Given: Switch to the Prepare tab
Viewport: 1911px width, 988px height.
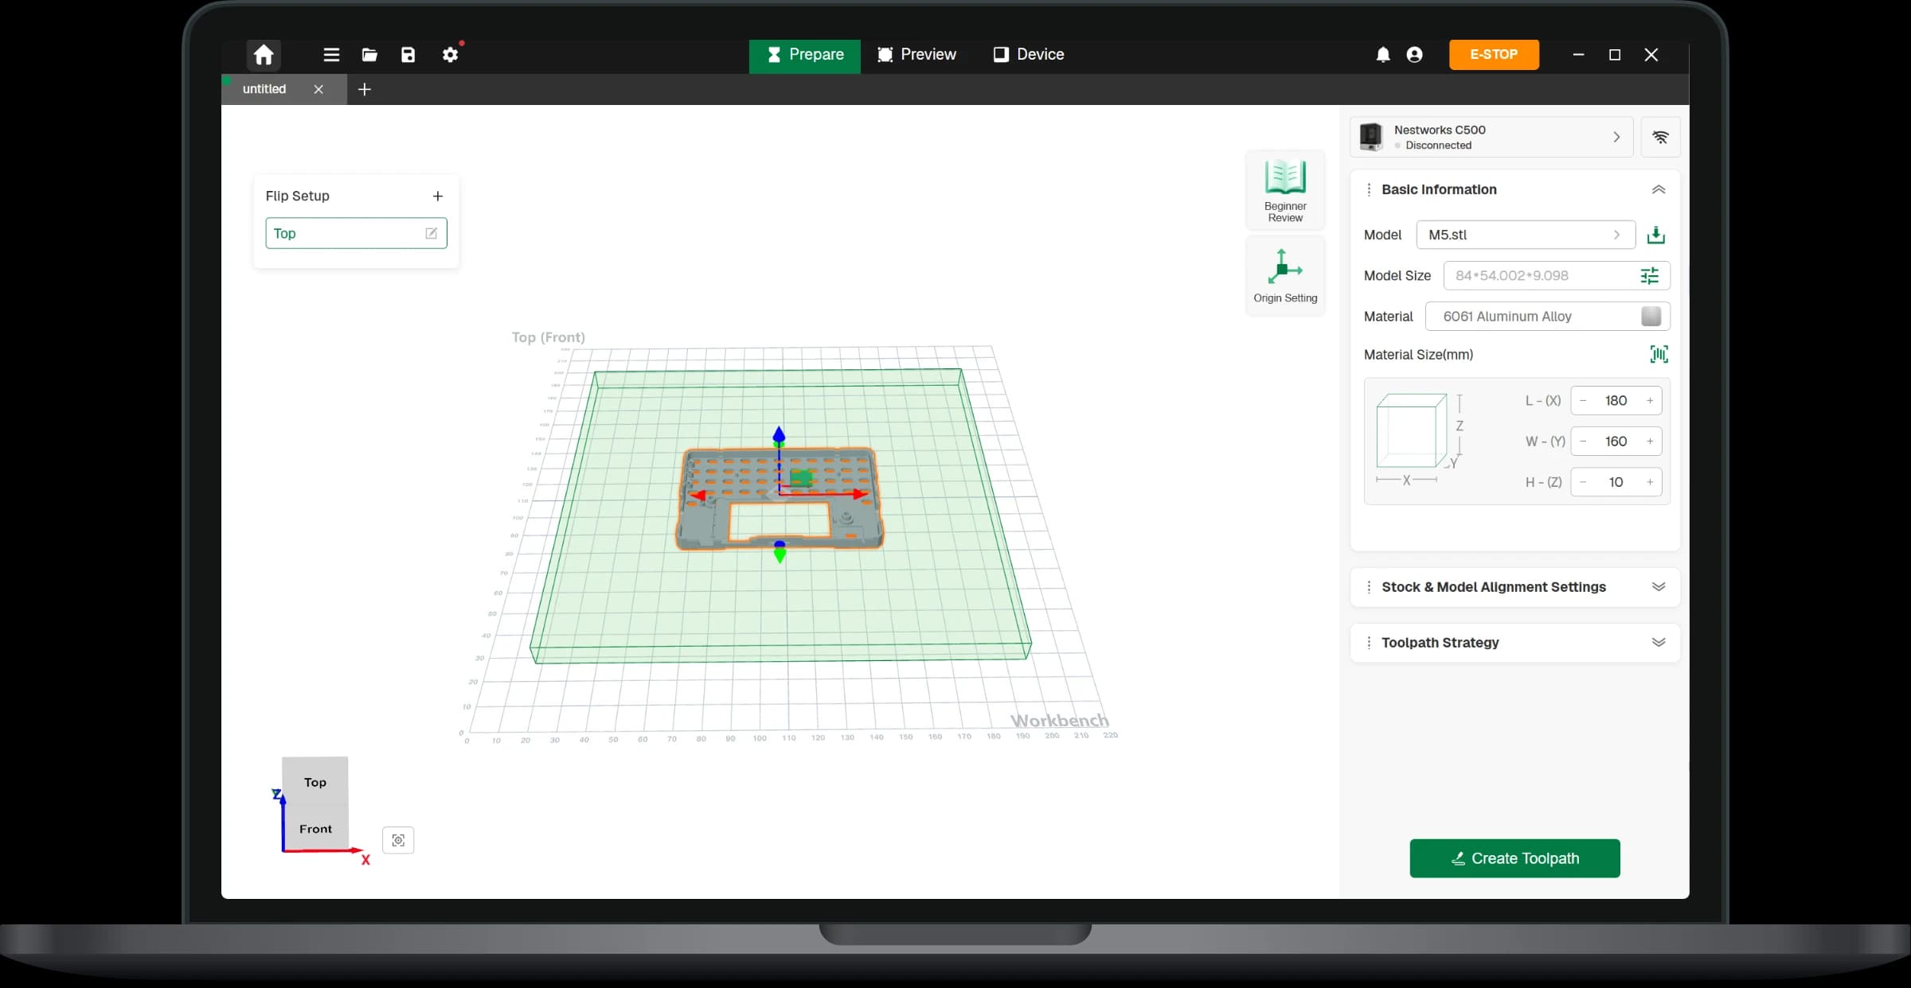Looking at the screenshot, I should 804,55.
